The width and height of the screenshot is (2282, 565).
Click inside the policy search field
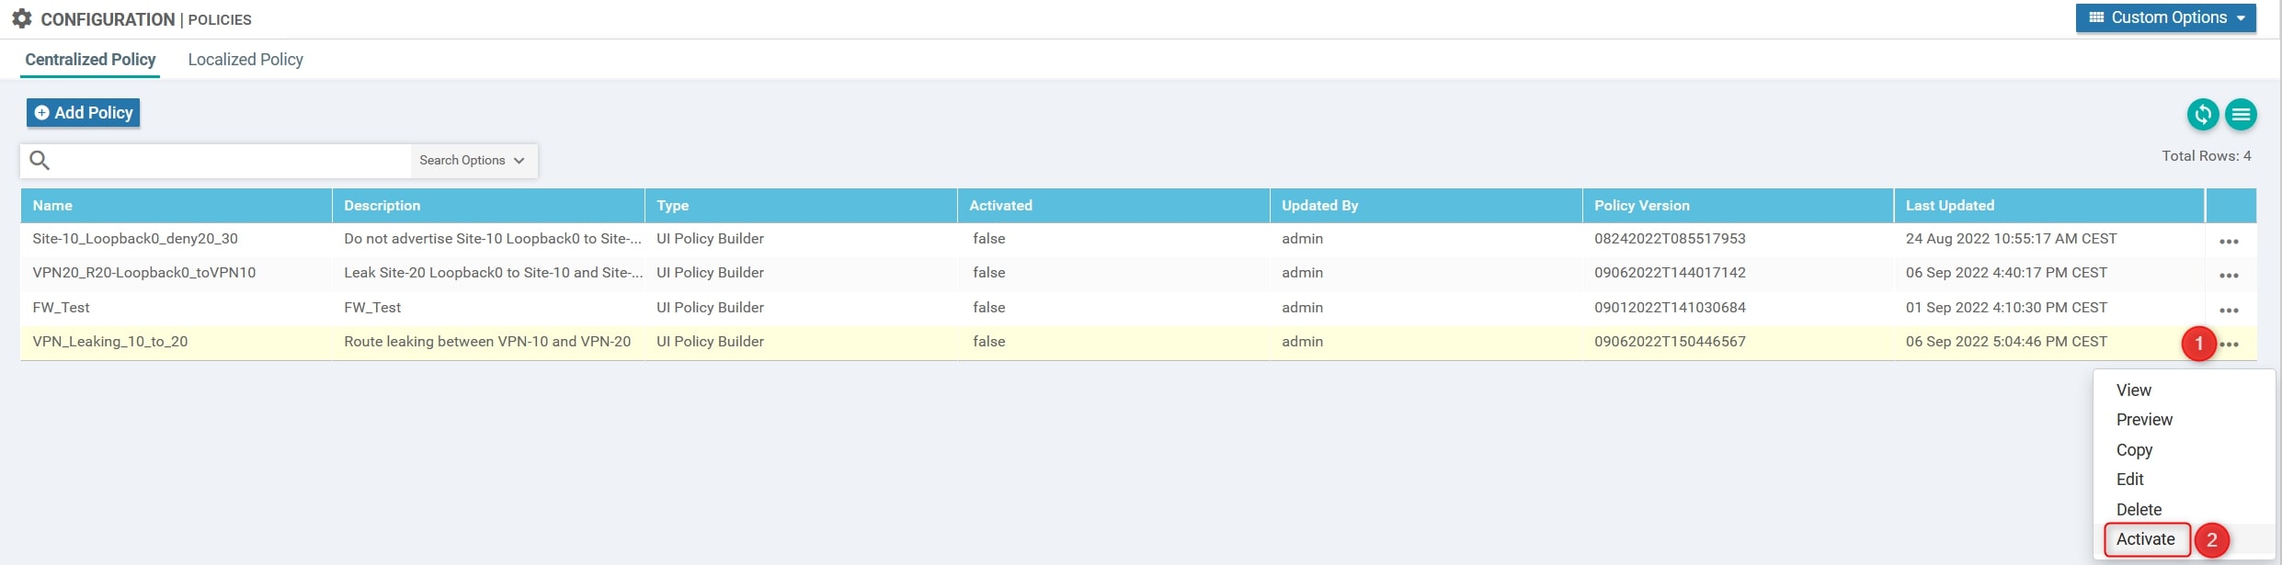(x=230, y=161)
